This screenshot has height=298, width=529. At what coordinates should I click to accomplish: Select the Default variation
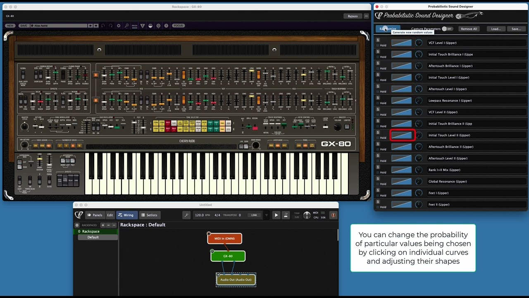(x=98, y=237)
